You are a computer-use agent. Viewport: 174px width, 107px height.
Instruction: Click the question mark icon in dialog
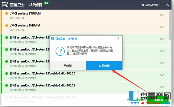tap(60, 50)
